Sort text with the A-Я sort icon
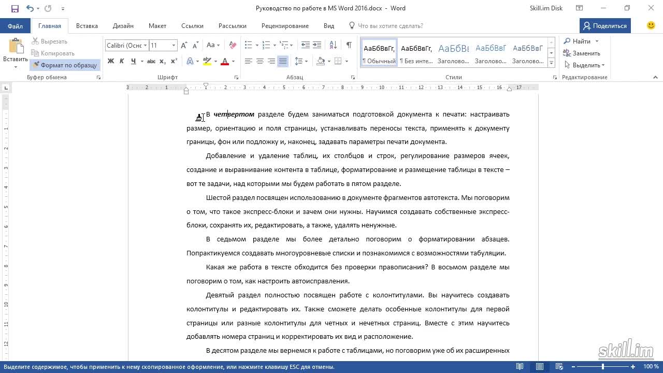 pyautogui.click(x=333, y=46)
